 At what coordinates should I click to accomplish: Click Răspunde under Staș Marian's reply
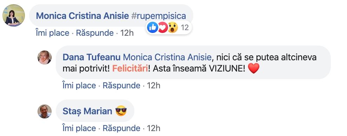[x=121, y=128]
